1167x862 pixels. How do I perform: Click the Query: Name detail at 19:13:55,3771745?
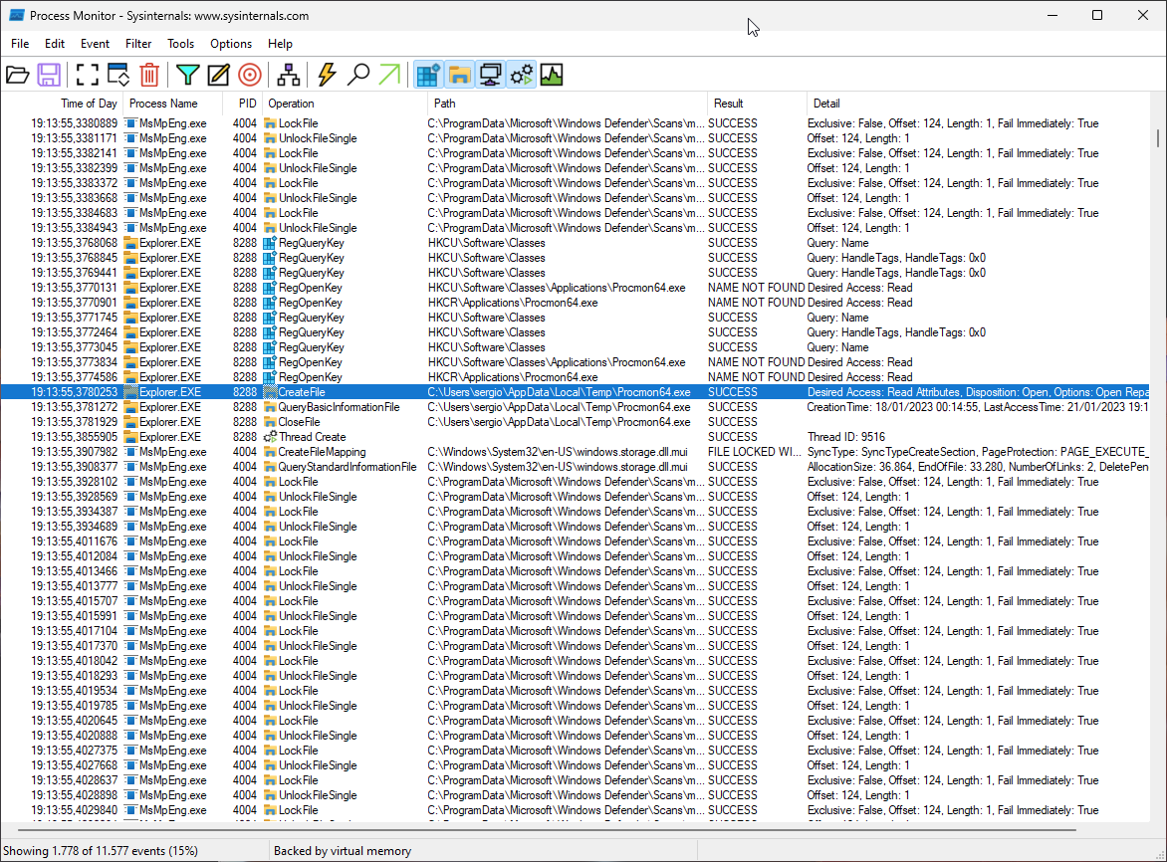(x=837, y=318)
